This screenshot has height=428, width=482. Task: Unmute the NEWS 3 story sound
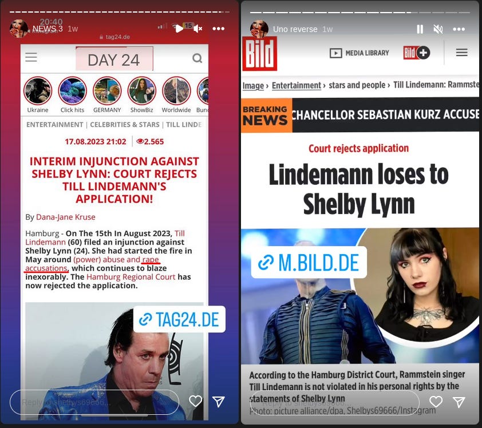(x=198, y=29)
